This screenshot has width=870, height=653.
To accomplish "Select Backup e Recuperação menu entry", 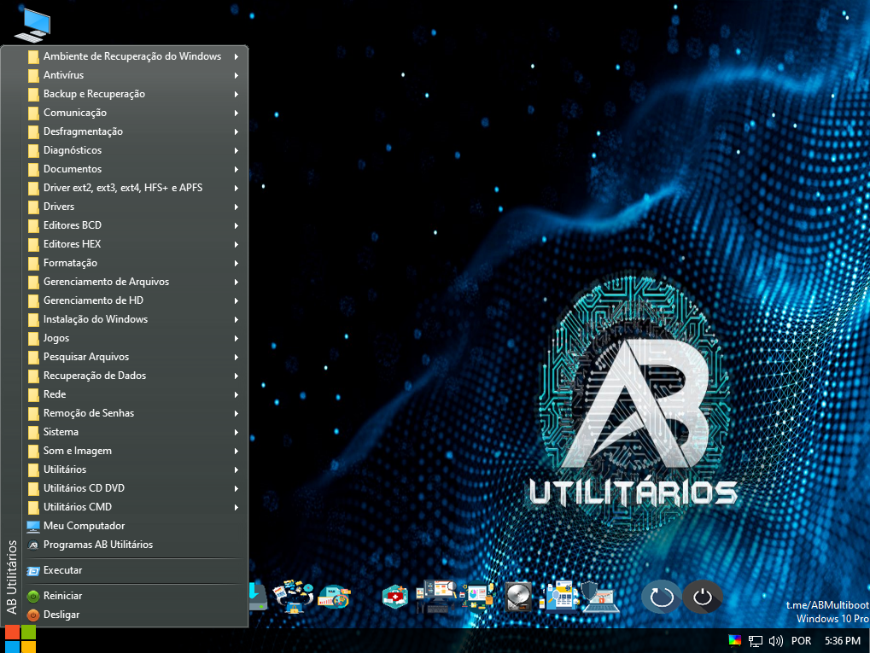I will point(94,94).
